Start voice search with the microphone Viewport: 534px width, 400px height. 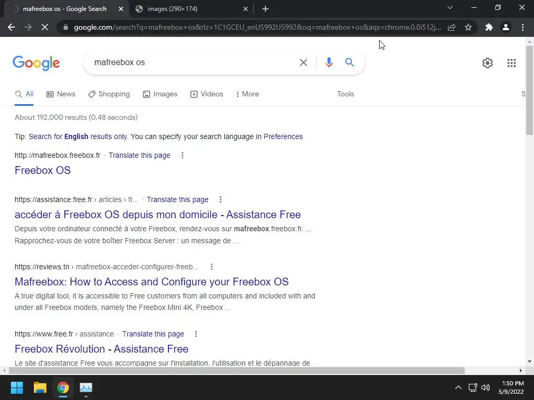point(329,63)
